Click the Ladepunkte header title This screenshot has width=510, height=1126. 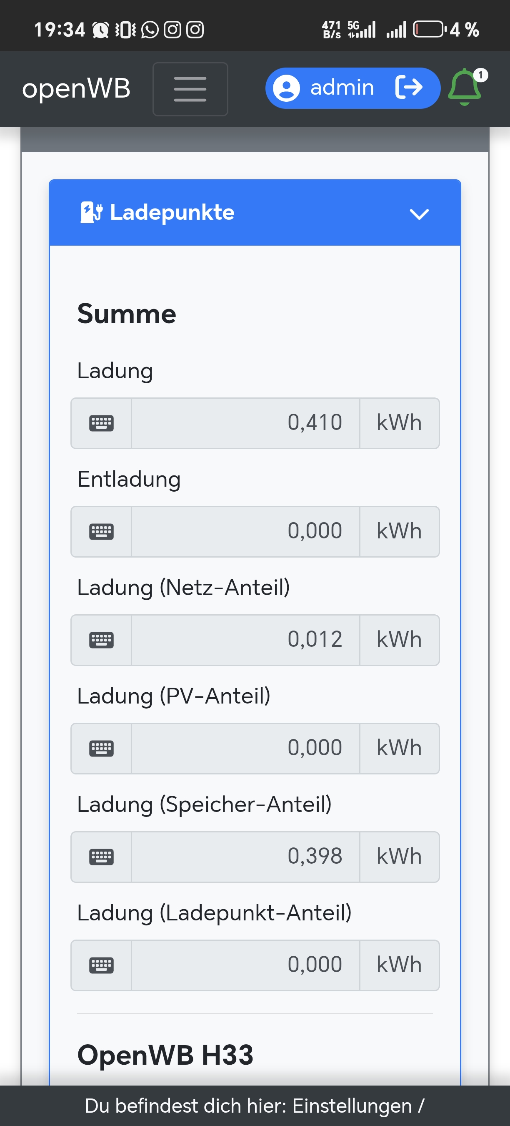[x=172, y=212]
